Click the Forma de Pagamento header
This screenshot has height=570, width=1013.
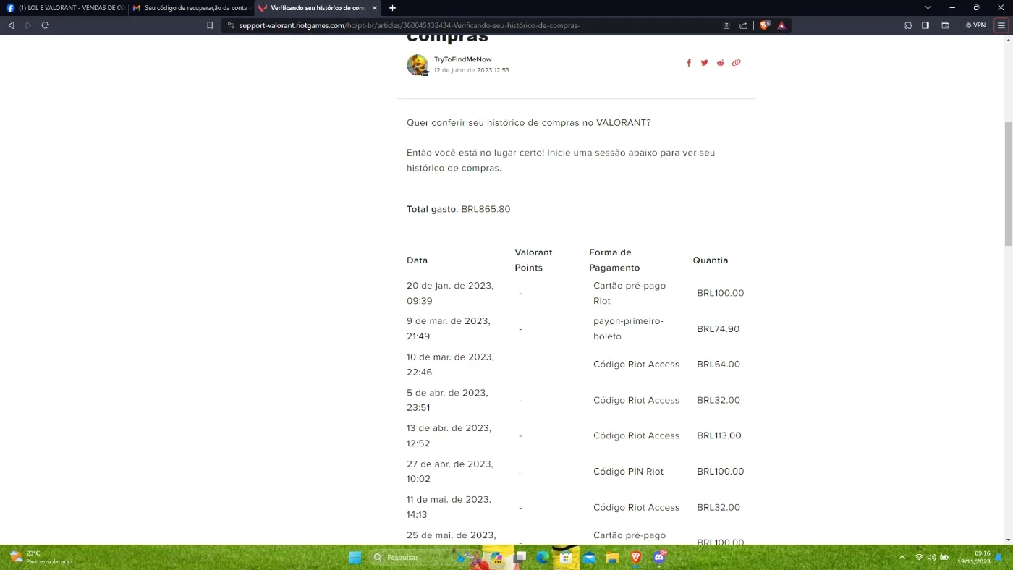point(614,260)
